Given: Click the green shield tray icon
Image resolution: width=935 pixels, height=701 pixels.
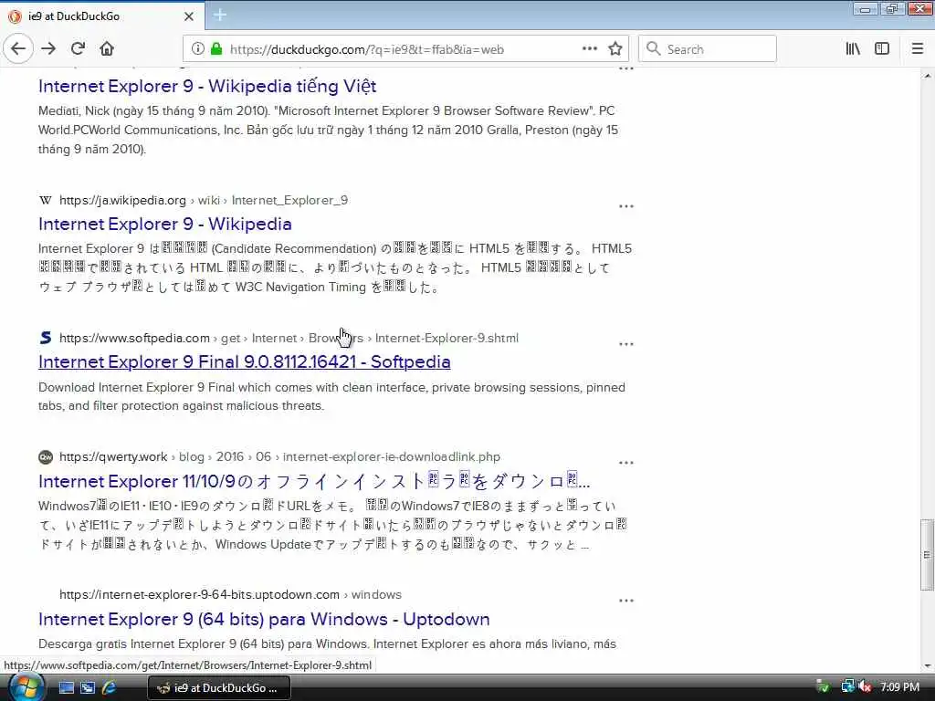Looking at the screenshot, I should (823, 686).
